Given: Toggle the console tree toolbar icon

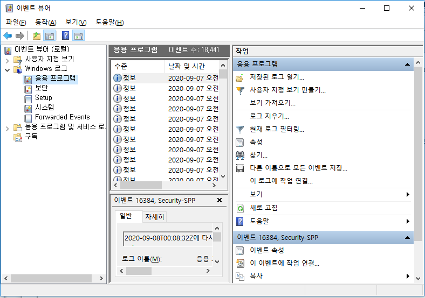Looking at the screenshot, I should (50, 36).
